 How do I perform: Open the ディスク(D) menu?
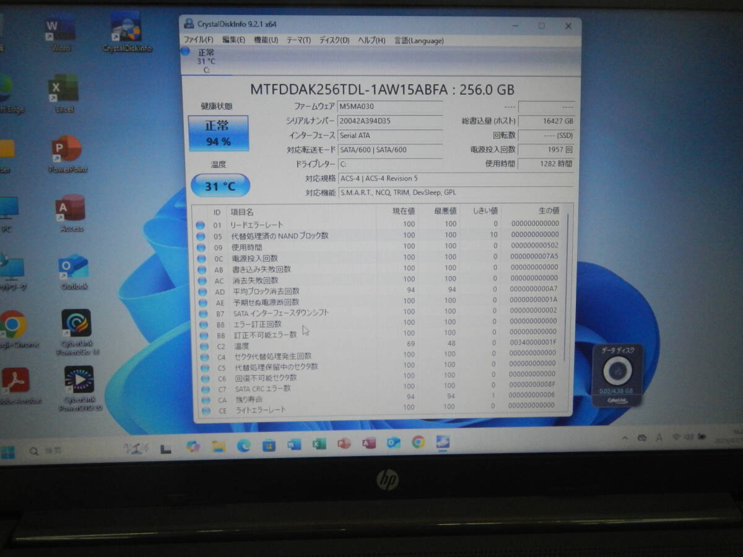(x=334, y=40)
